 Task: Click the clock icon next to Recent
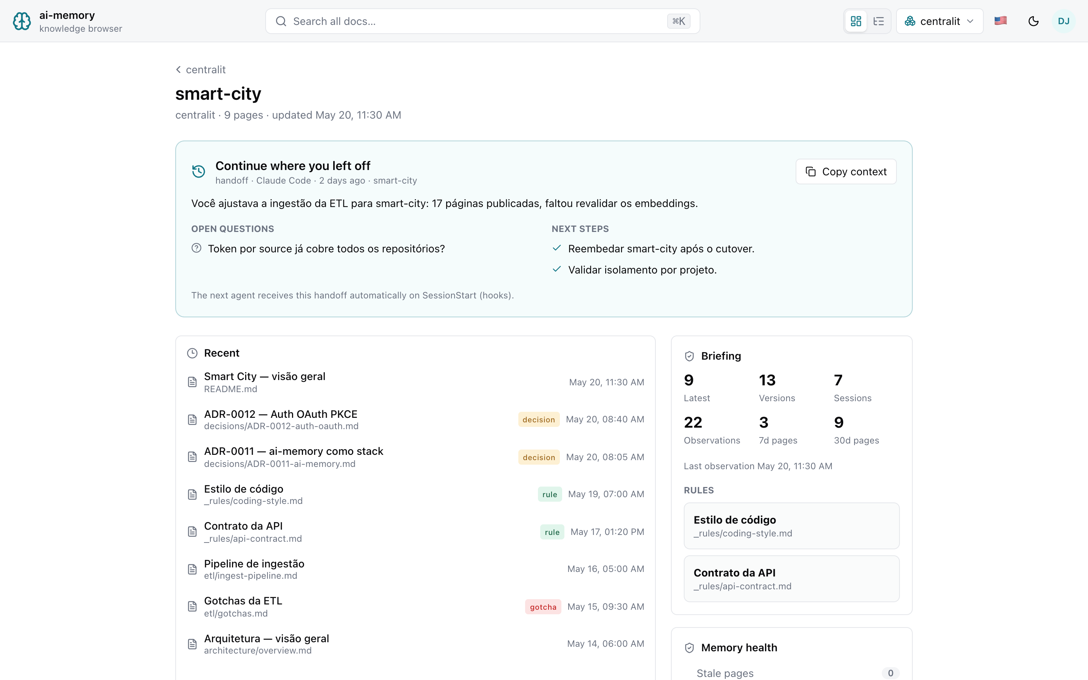192,353
